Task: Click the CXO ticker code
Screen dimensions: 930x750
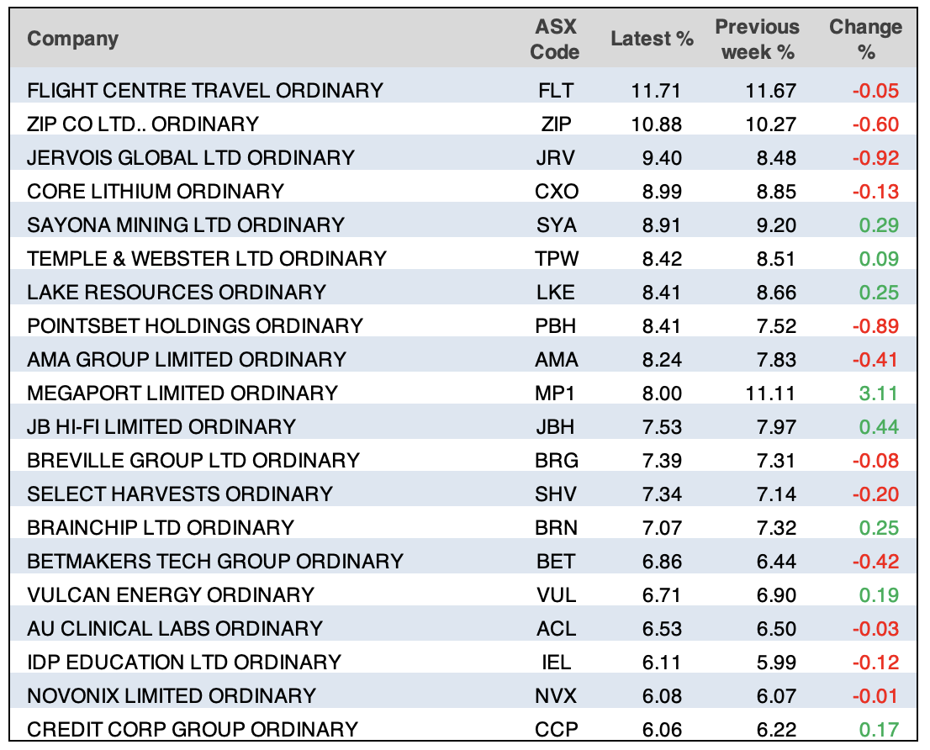Action: 556,191
